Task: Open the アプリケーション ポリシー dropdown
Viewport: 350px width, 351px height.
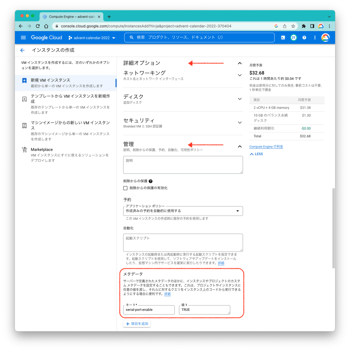Action: (183, 211)
